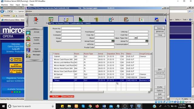
Task: Click the horizontal scrollbar of guest grid
Action: [x=78, y=92]
